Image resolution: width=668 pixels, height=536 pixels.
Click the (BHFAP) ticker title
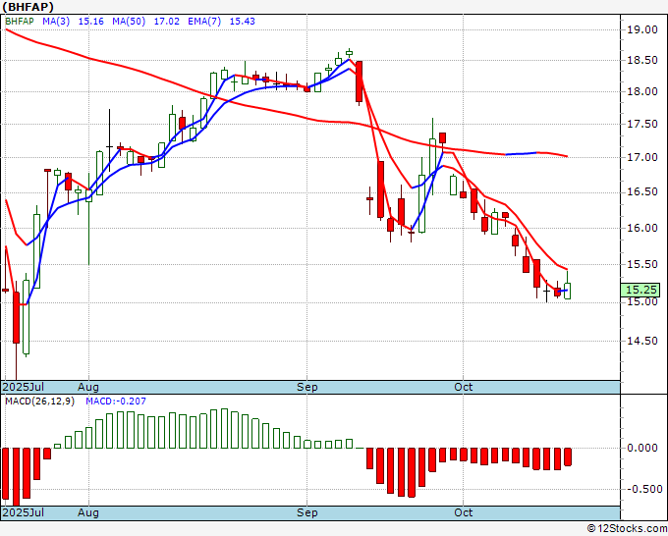[28, 7]
